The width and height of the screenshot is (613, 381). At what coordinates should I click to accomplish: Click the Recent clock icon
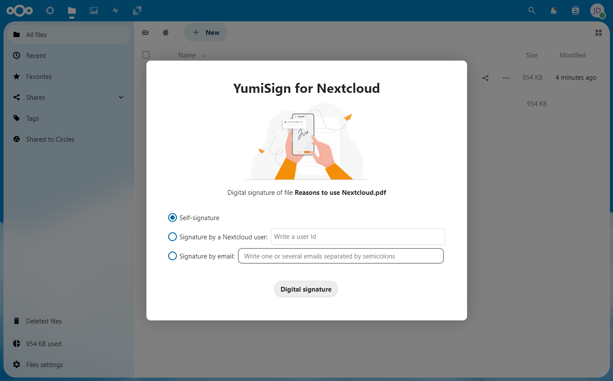tap(17, 55)
